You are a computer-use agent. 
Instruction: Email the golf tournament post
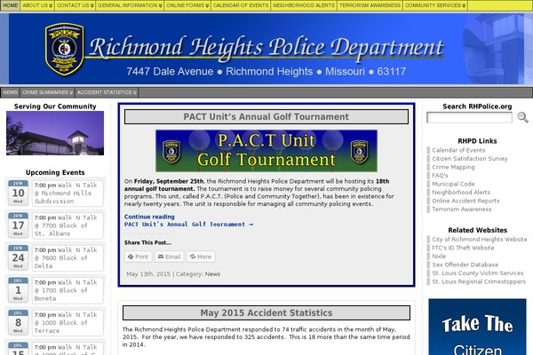click(x=170, y=256)
